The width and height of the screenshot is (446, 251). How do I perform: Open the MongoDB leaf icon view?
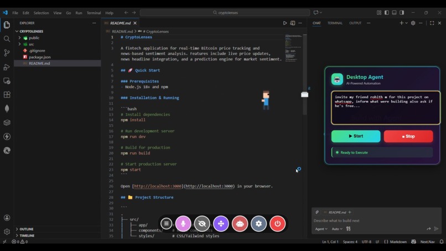[7, 109]
